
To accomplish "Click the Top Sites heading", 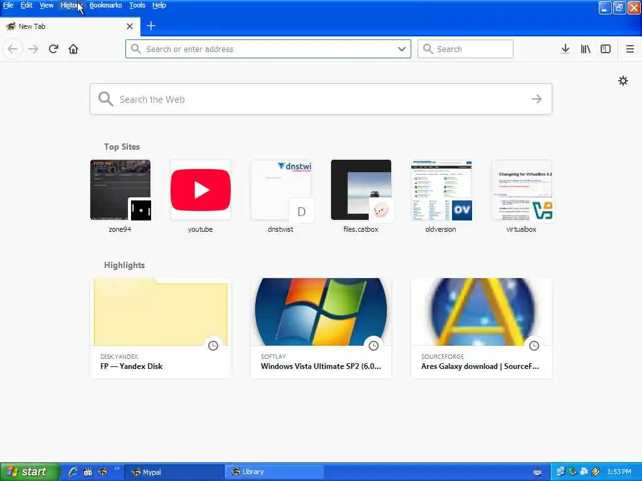I will pyautogui.click(x=122, y=147).
